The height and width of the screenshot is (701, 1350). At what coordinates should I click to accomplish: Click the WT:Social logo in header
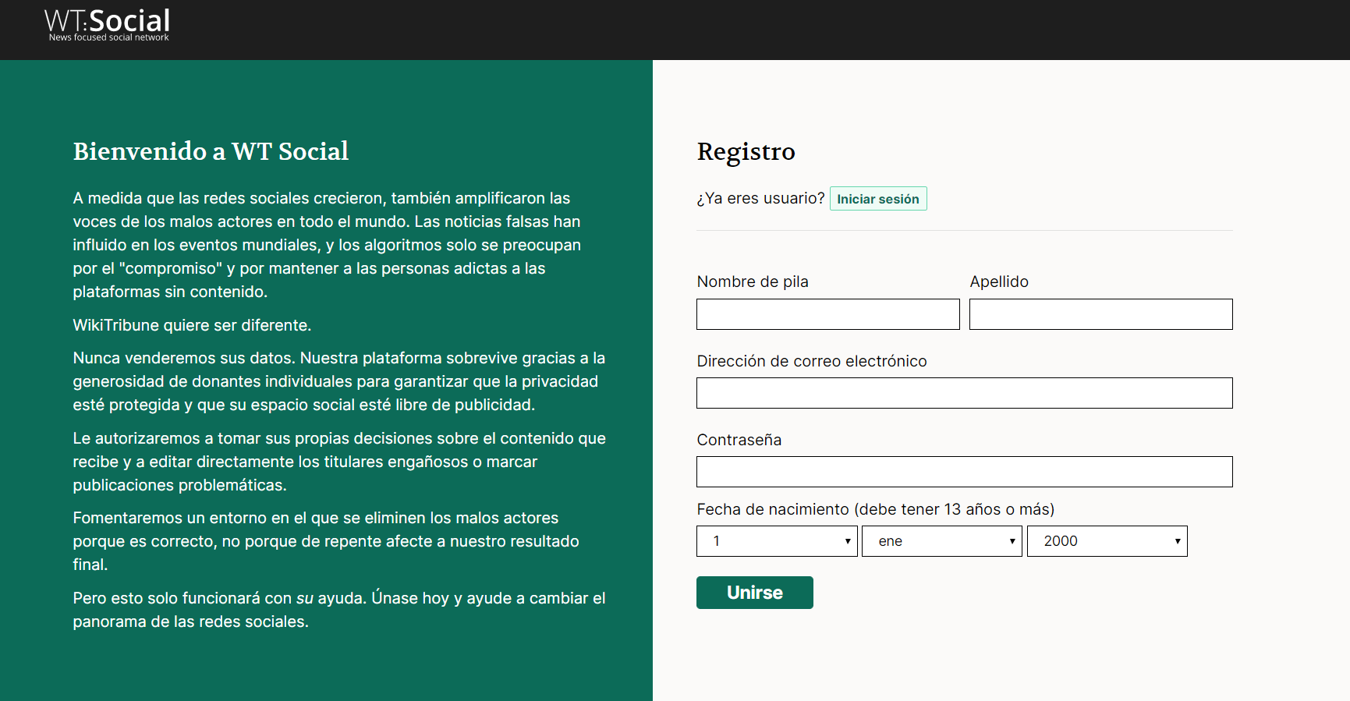tap(108, 24)
